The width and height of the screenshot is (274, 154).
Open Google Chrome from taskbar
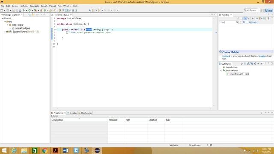pyautogui.click(x=45, y=151)
